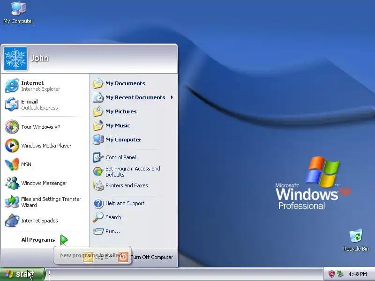Click the Start button
Screen dimensions: 375x281
pos(22,274)
